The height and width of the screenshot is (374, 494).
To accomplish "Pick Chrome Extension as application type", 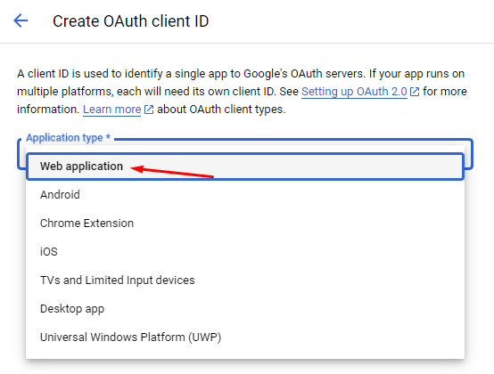I will pyautogui.click(x=245, y=224).
